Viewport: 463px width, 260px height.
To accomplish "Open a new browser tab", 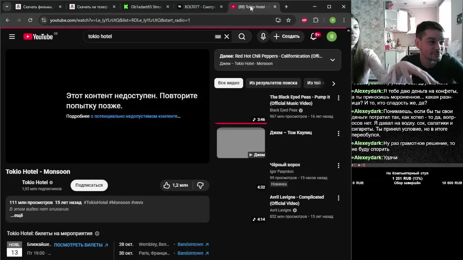I will click(286, 6).
